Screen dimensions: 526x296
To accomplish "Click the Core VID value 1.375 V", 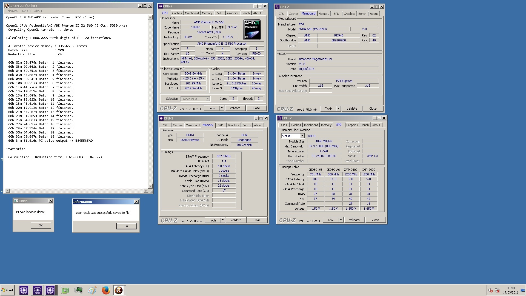I will coord(228,37).
